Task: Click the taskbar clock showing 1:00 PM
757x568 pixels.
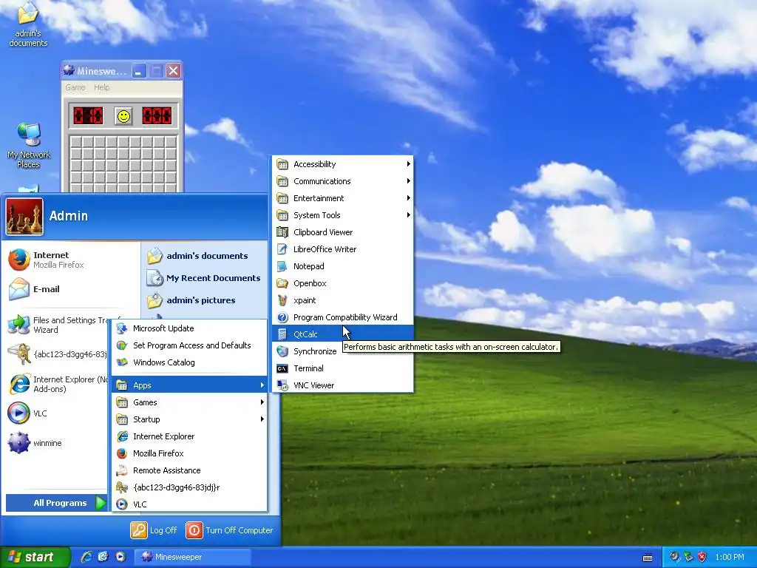Action: (x=730, y=557)
